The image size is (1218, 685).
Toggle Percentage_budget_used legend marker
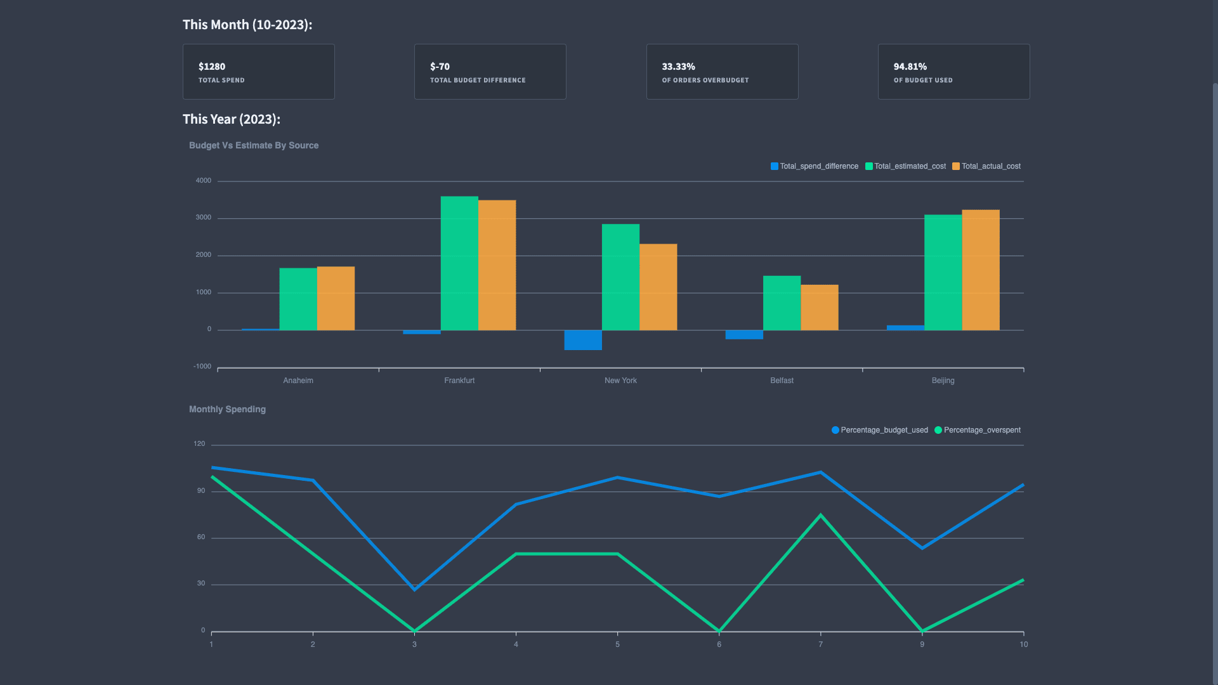click(835, 430)
